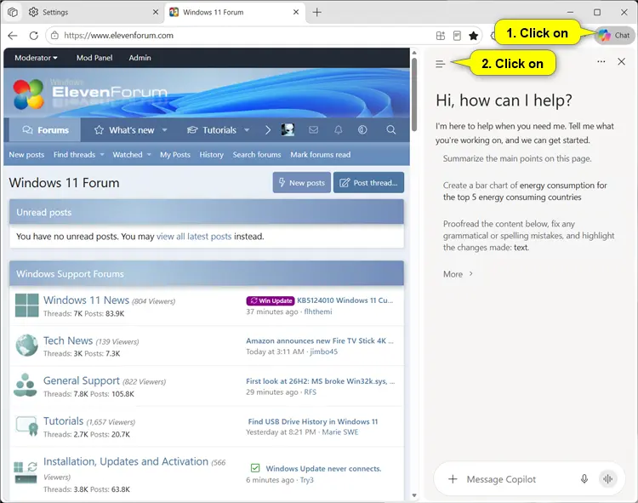The height and width of the screenshot is (503, 638).
Task: Toggle the favorites star for this page
Action: click(473, 36)
